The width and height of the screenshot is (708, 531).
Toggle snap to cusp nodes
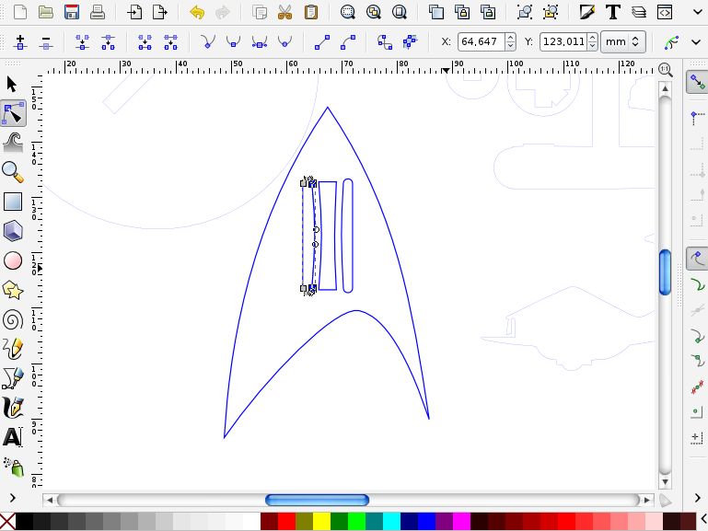[697, 337]
